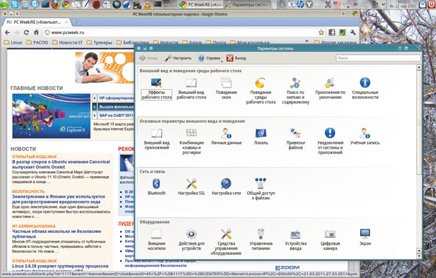The image size is (436, 278).
Task: Open Комбинации клавиш и росчерки
Action: [x=191, y=142]
